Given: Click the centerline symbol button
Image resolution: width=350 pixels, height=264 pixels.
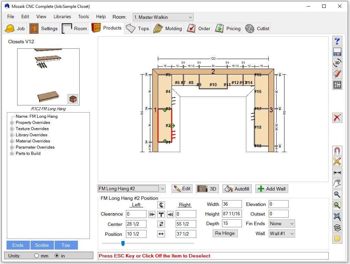Looking at the screenshot, I should [161, 205].
